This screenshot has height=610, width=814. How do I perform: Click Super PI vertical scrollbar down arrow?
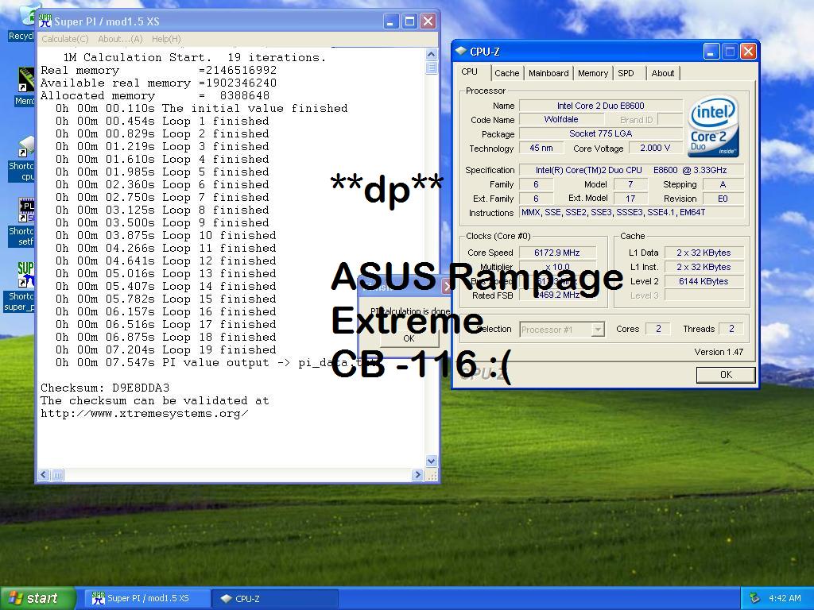pos(432,461)
